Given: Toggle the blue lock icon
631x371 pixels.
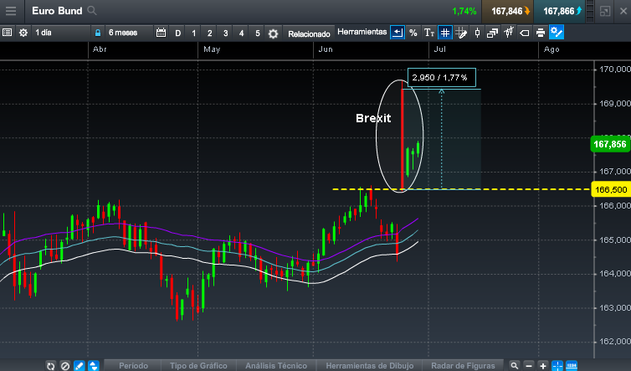Looking at the screenshot, I should click(x=98, y=33).
